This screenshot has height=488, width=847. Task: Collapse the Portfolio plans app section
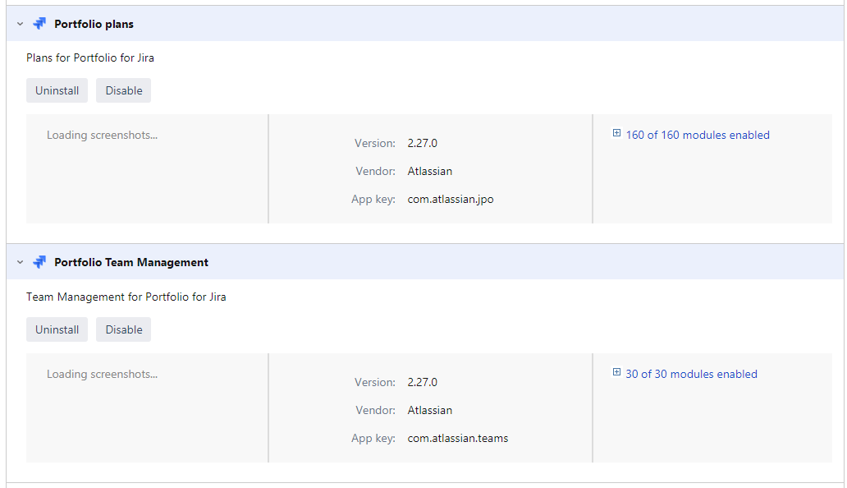(20, 24)
